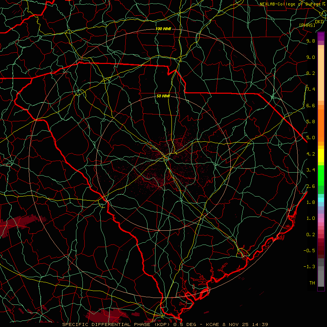The width and height of the screenshot is (327, 327).
Task: Pick the bright green color bar segment
Action: 321,175
